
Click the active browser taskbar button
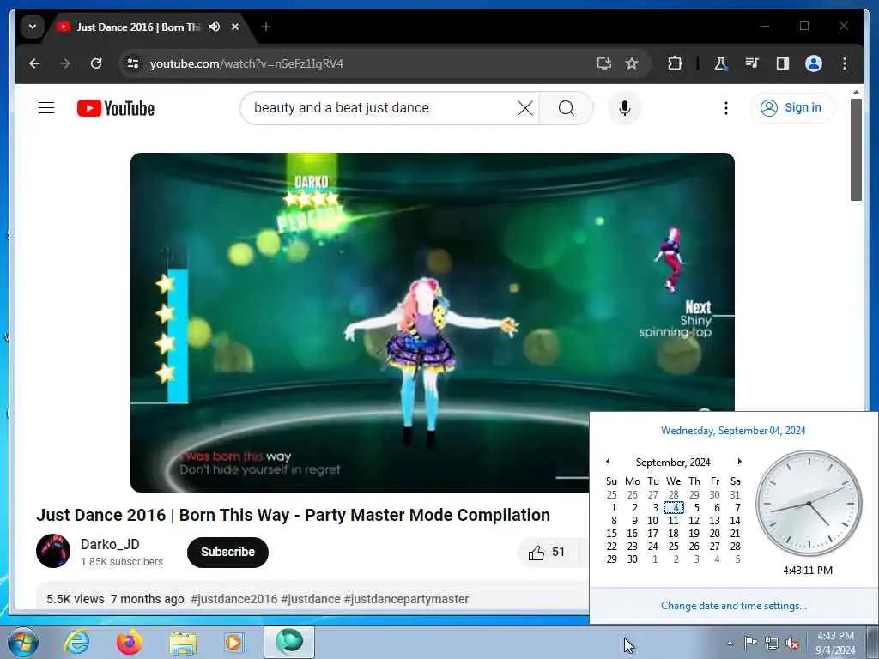coord(289,642)
